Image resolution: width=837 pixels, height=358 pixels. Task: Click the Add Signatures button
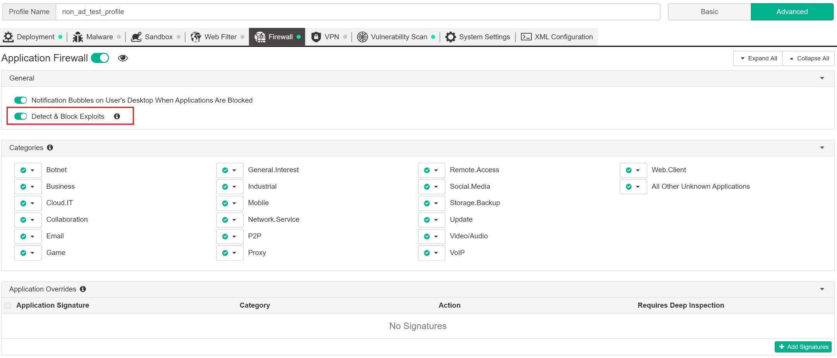803,347
